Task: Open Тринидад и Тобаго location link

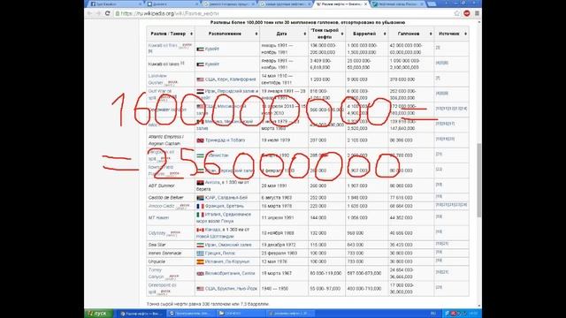Action: [226, 140]
